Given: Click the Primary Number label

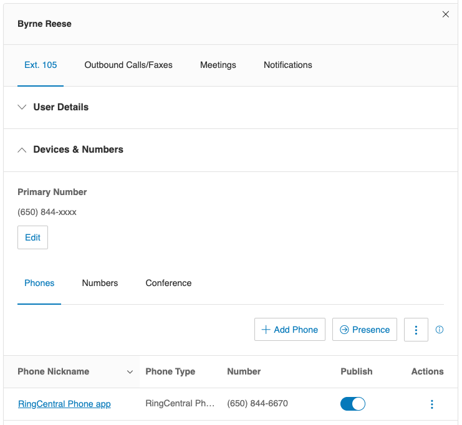Looking at the screenshot, I should tap(52, 192).
